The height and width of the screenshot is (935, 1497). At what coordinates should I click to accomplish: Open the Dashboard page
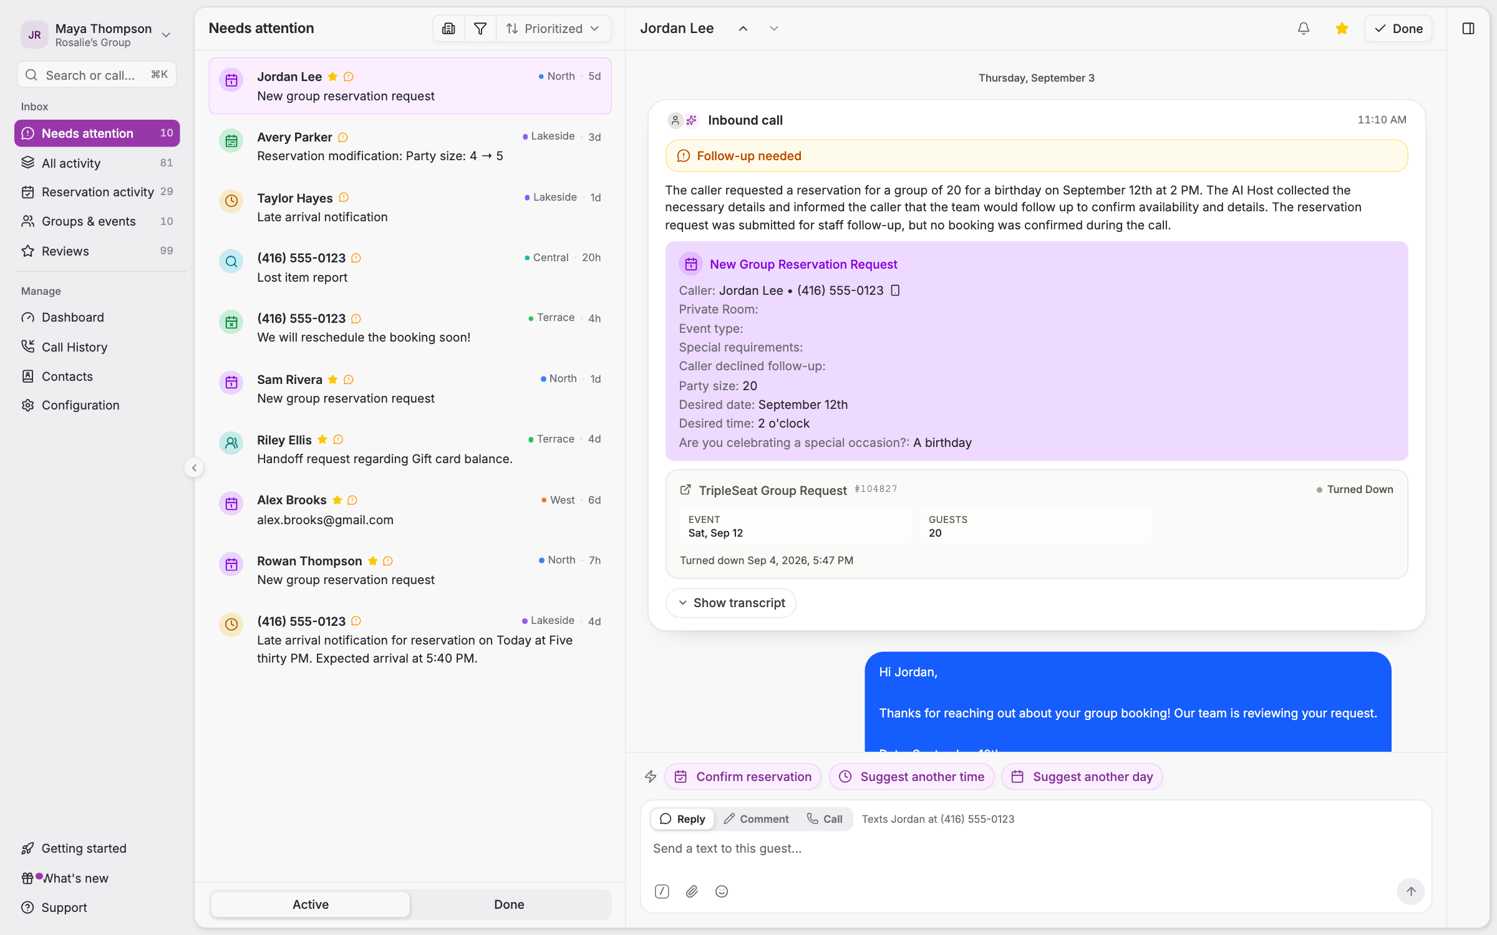click(x=97, y=317)
